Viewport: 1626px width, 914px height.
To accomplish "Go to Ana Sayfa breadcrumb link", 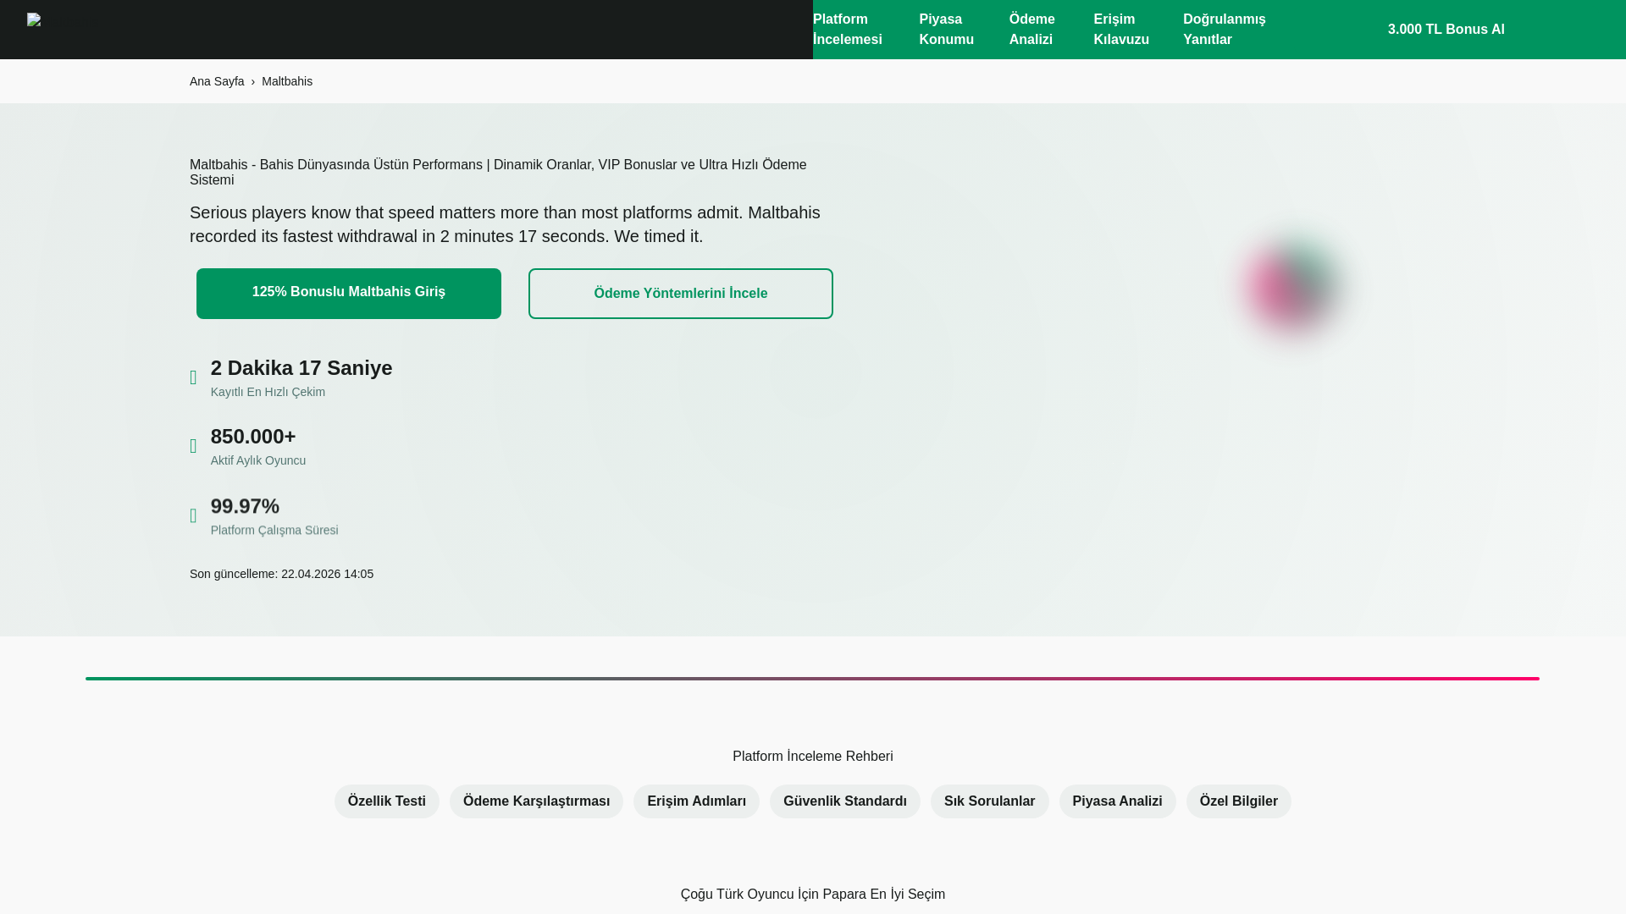I will pos(217,81).
